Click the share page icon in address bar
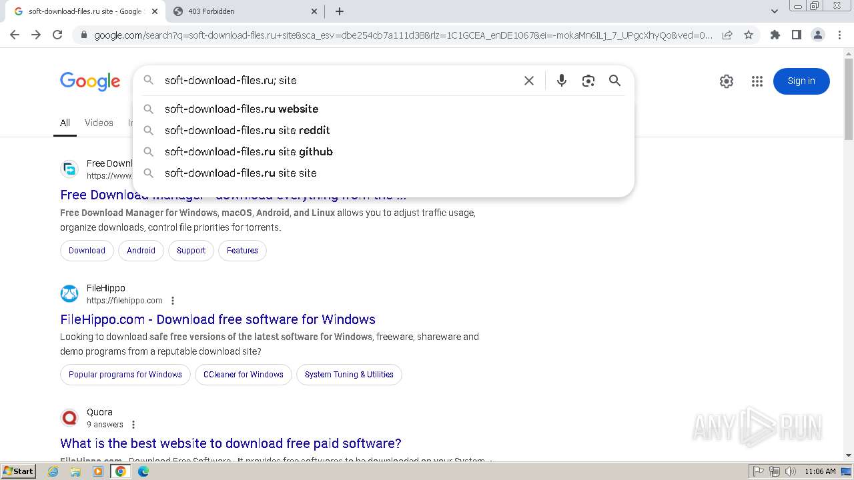 [x=727, y=35]
